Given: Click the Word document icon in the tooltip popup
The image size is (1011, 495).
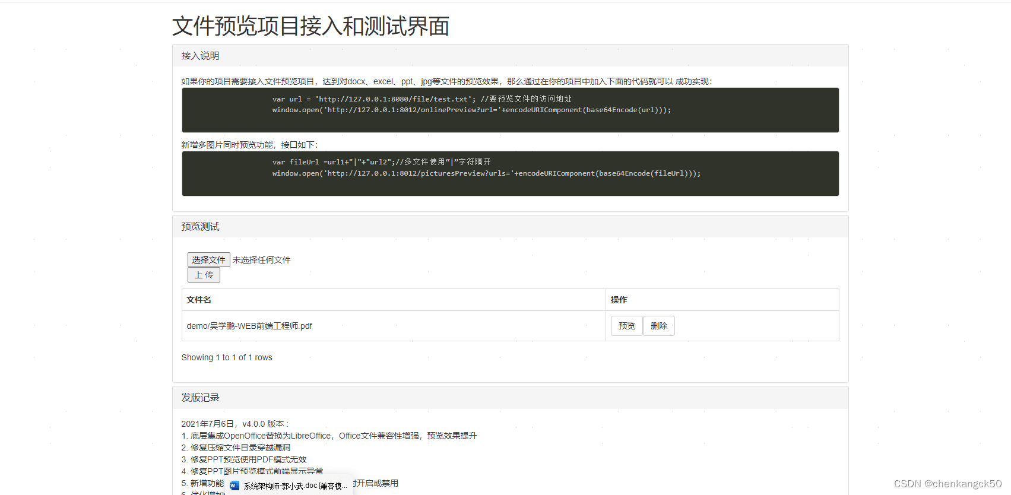Looking at the screenshot, I should (234, 486).
